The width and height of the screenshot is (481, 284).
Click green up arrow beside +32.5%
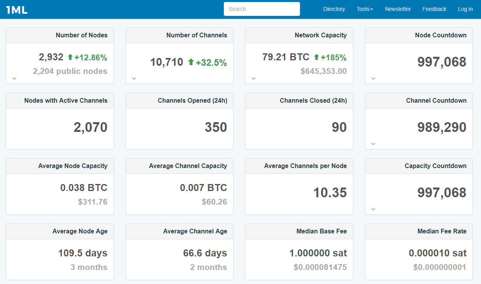pos(191,62)
